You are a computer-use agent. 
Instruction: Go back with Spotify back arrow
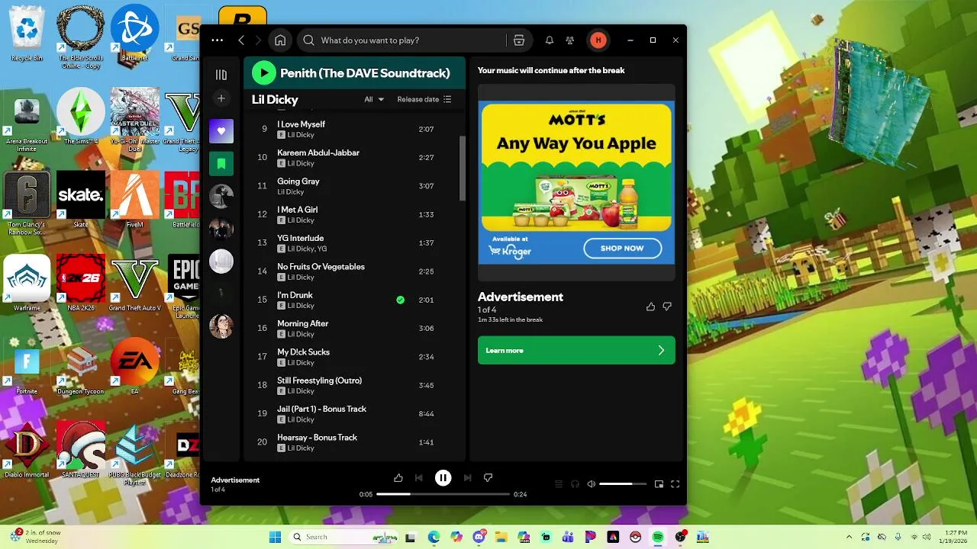pos(241,40)
